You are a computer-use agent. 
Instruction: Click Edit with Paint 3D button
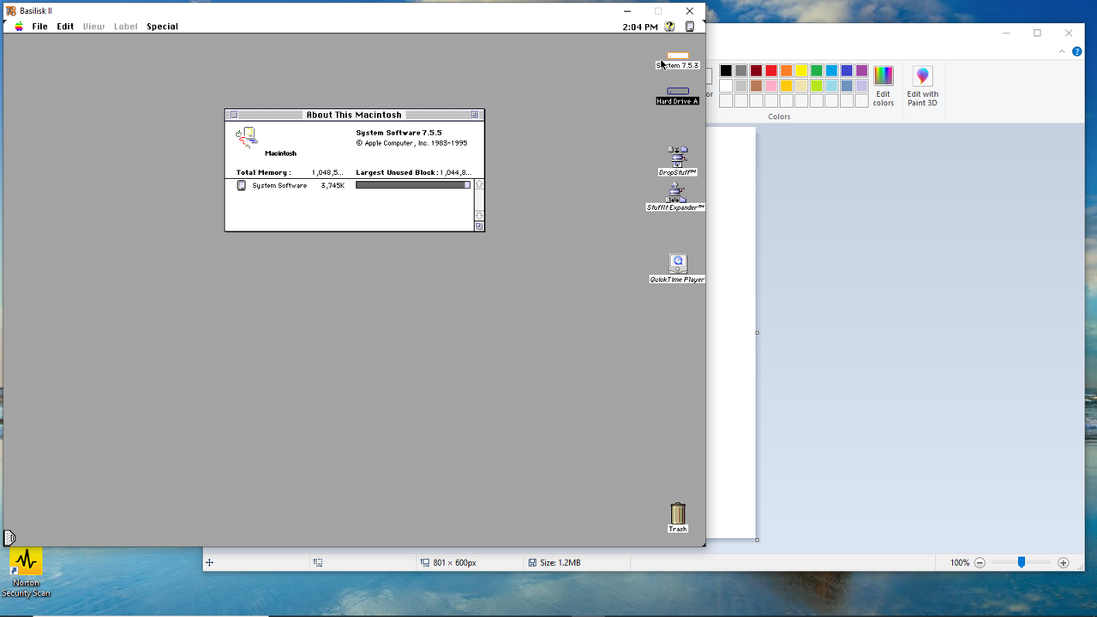click(x=923, y=86)
